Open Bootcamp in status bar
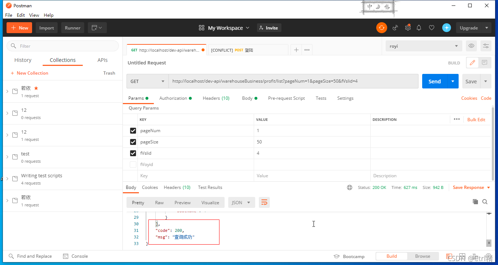 (349, 256)
